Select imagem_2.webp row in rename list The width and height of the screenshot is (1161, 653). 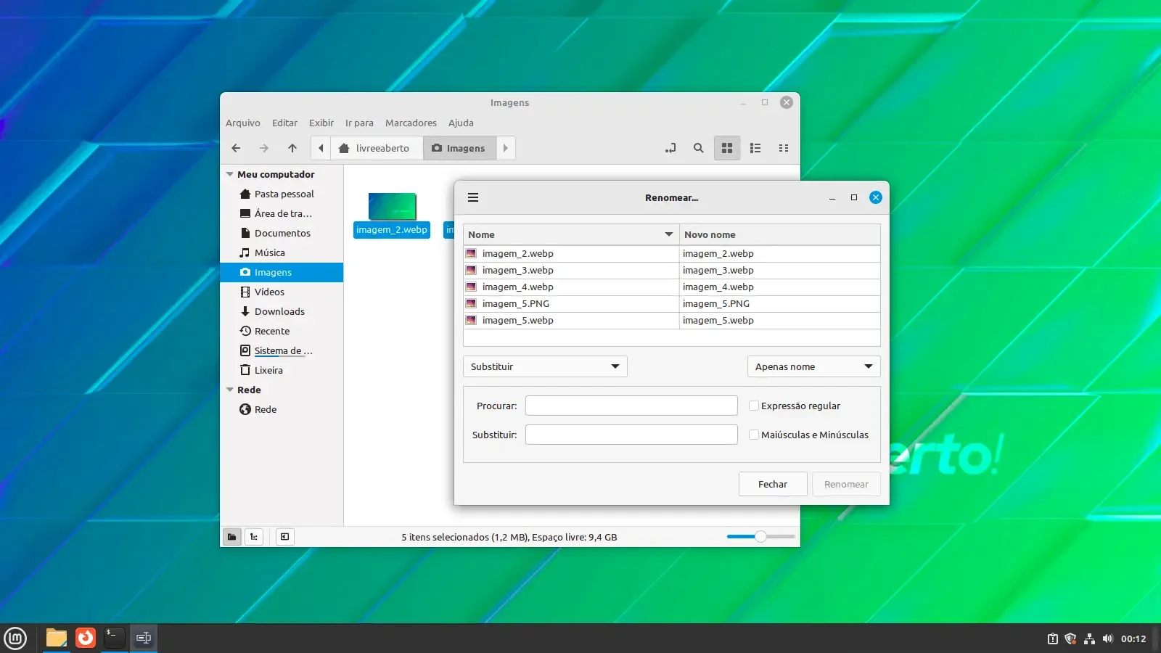click(x=672, y=253)
